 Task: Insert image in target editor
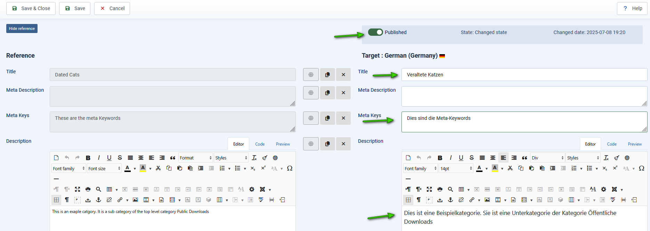point(487,200)
